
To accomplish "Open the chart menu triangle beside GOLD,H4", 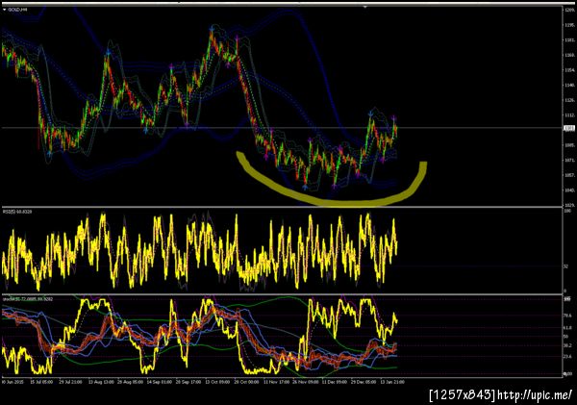I will tap(5, 10).
